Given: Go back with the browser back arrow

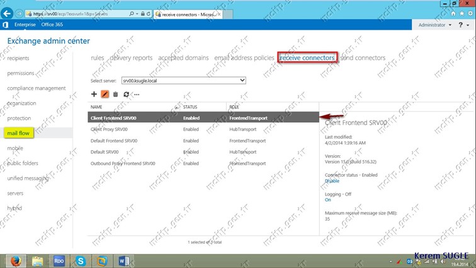Looking at the screenshot, I should pyautogui.click(x=7, y=14).
